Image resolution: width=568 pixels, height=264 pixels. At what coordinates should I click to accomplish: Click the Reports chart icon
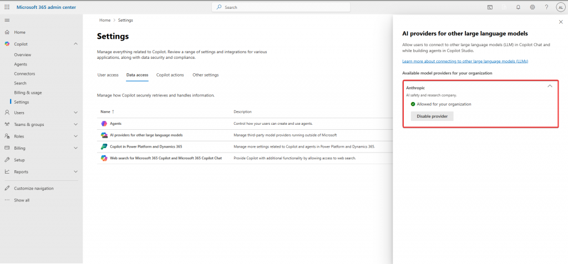[7, 171]
